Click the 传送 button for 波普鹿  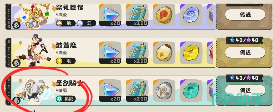pos(245,52)
